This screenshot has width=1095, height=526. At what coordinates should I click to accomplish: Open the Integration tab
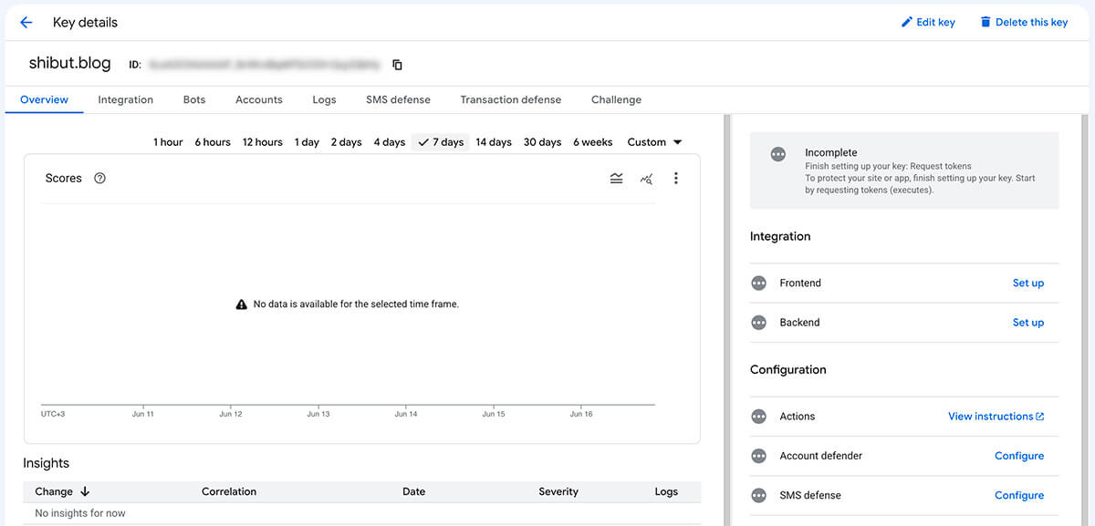click(126, 99)
